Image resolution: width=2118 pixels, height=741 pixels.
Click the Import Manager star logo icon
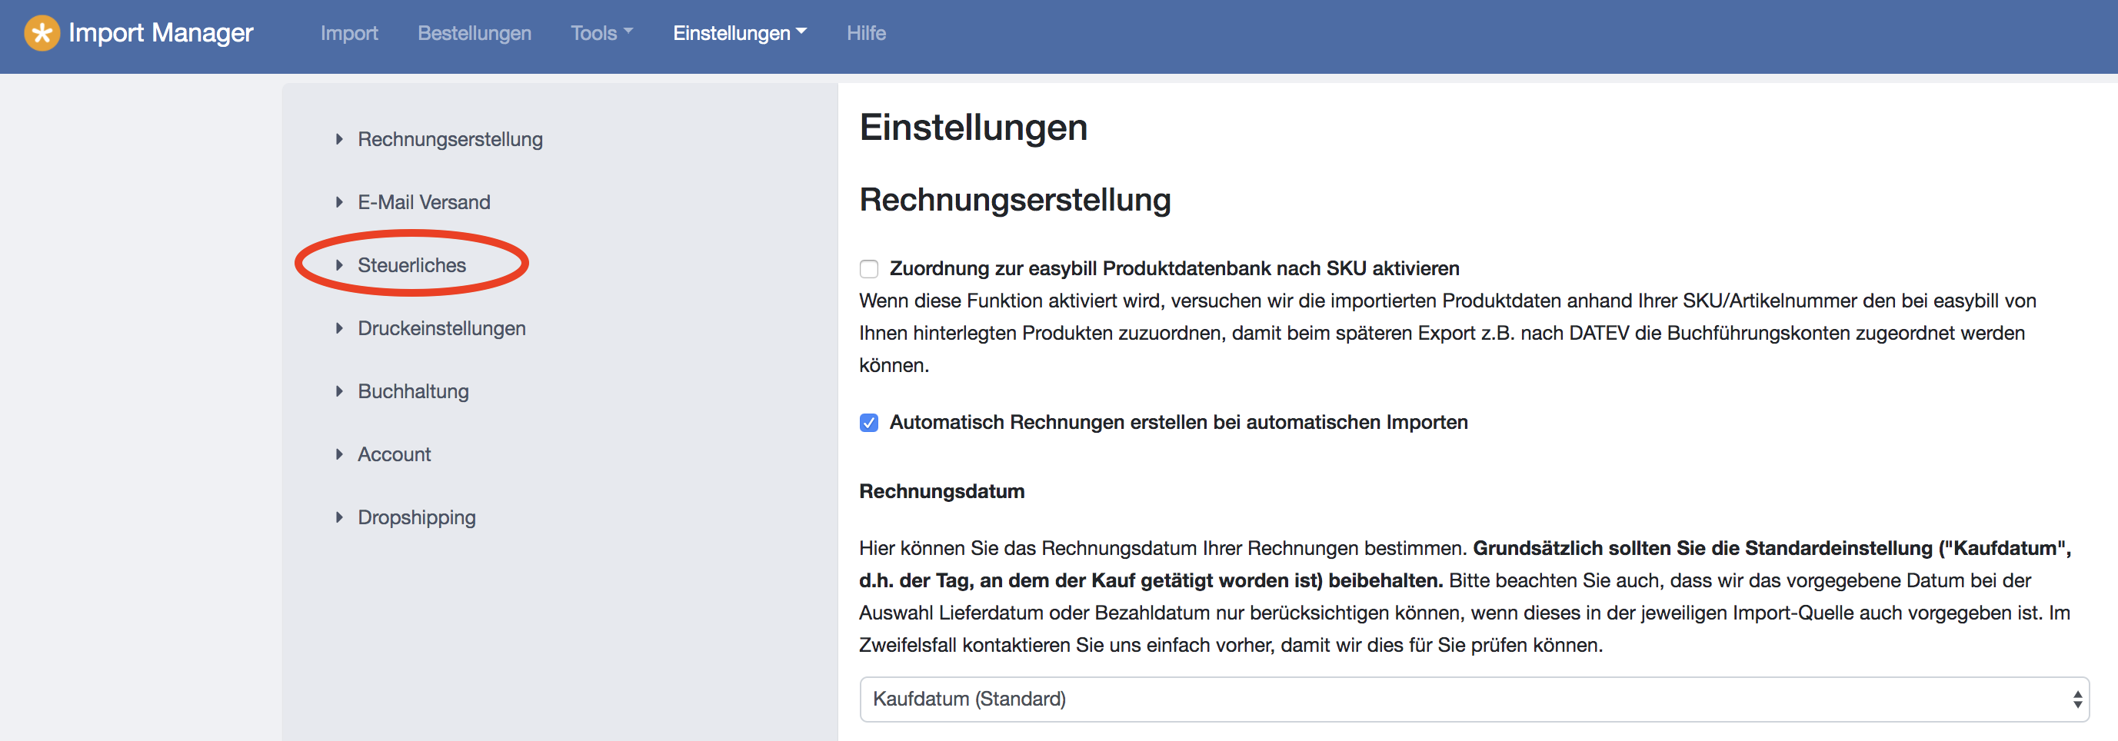[x=42, y=33]
